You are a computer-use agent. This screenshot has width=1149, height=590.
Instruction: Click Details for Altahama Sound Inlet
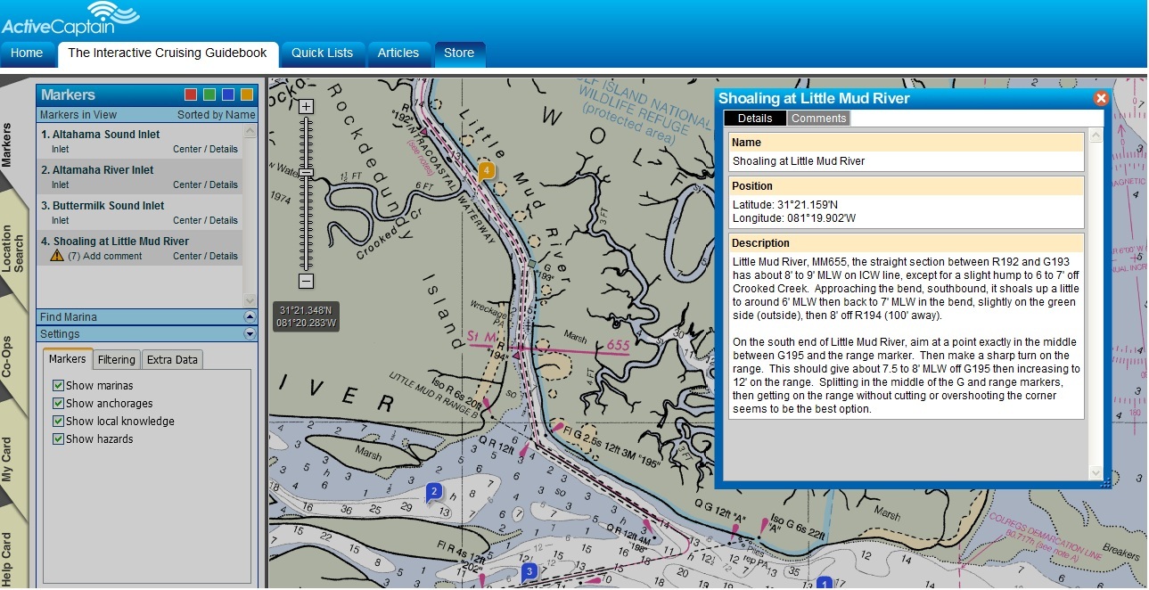[224, 150]
